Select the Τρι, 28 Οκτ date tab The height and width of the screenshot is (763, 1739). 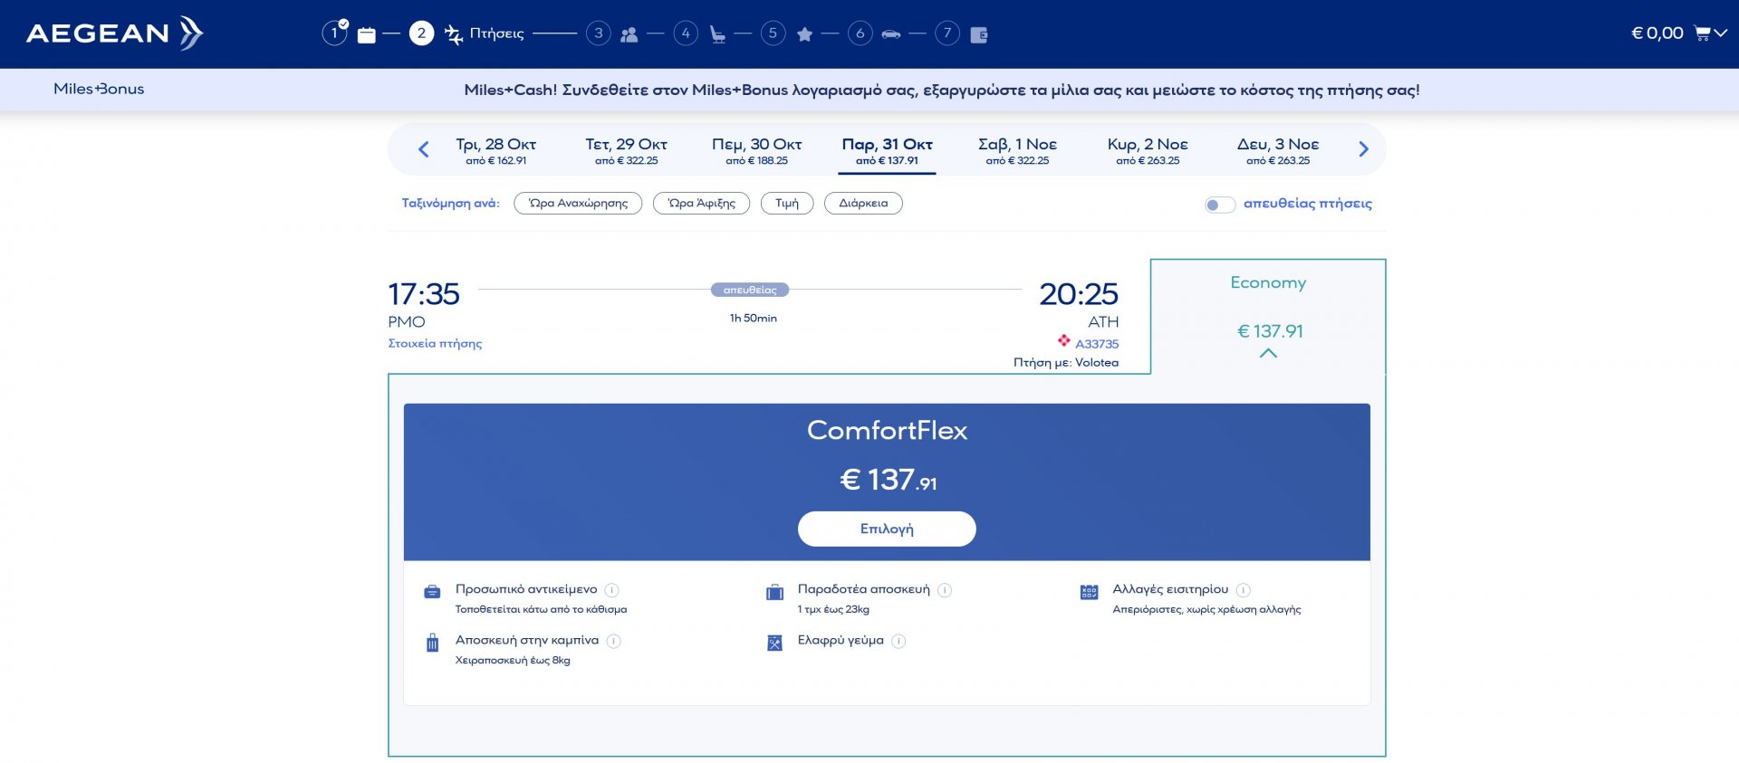[x=495, y=150]
